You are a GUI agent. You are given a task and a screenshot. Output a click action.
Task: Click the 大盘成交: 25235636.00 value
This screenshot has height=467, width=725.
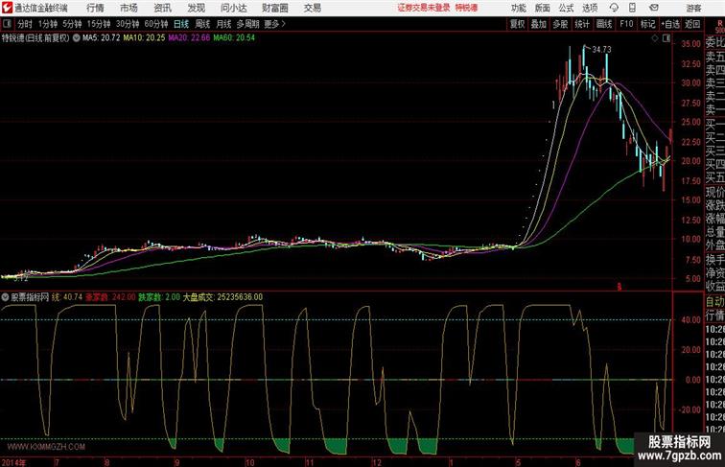coord(222,297)
